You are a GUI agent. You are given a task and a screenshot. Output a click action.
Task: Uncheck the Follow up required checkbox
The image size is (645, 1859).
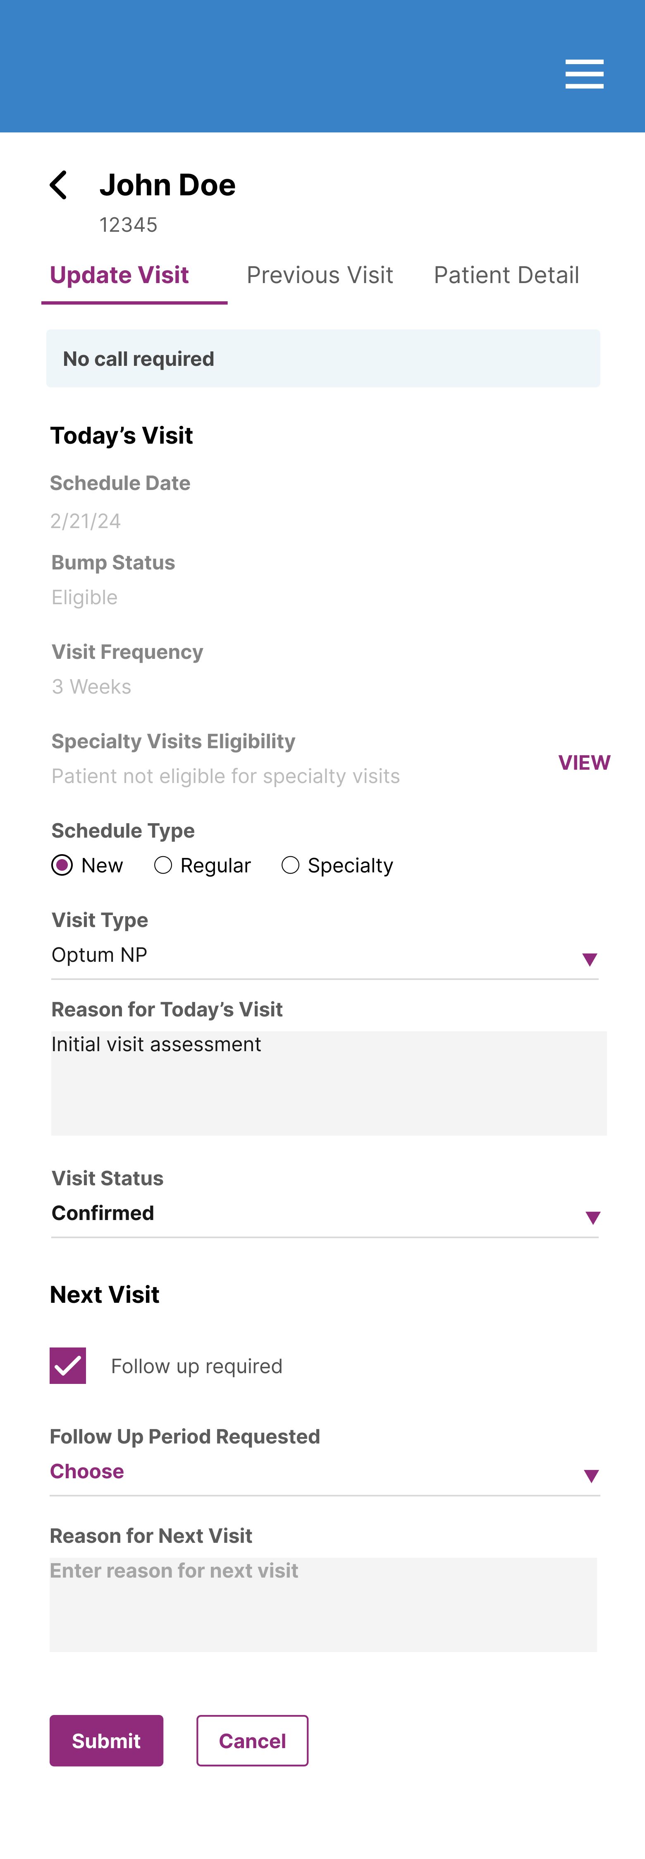(68, 1365)
